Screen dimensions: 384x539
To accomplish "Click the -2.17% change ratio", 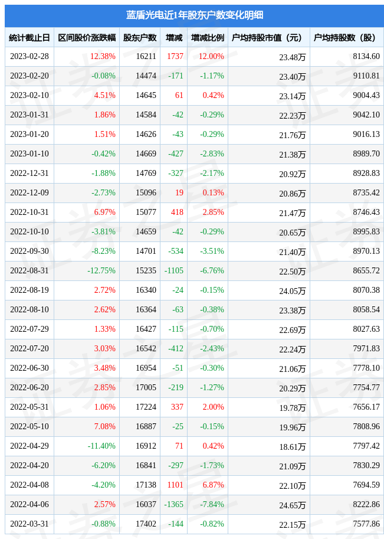I will [x=212, y=173].
